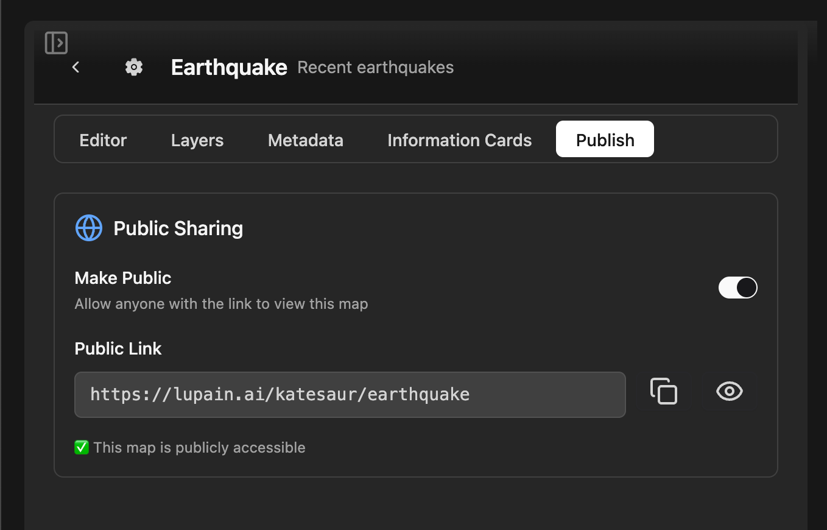Toggle the sidebar panel icon
827x530 pixels.
click(56, 43)
